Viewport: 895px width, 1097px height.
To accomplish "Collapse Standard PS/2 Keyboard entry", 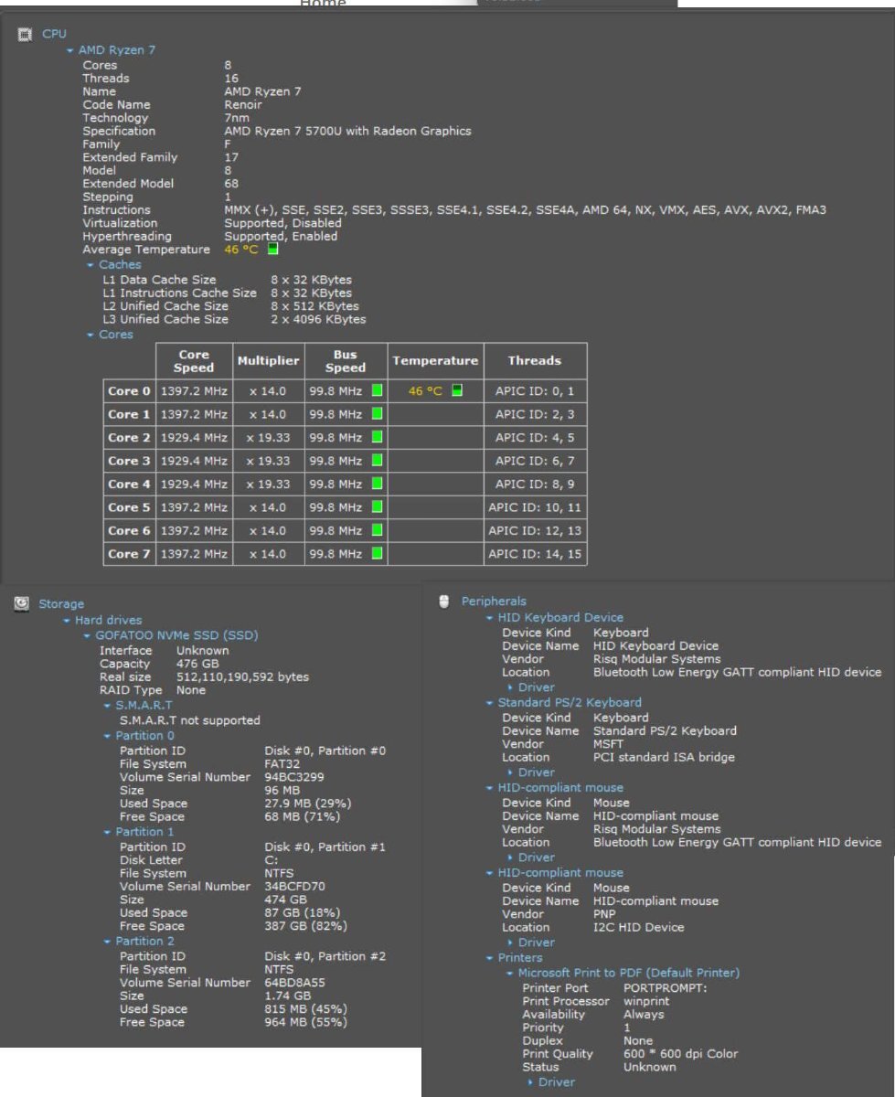I will click(x=489, y=703).
